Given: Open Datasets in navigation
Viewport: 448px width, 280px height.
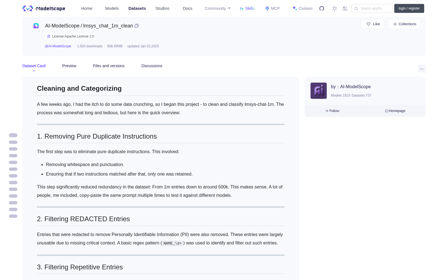Looking at the screenshot, I should tap(137, 8).
